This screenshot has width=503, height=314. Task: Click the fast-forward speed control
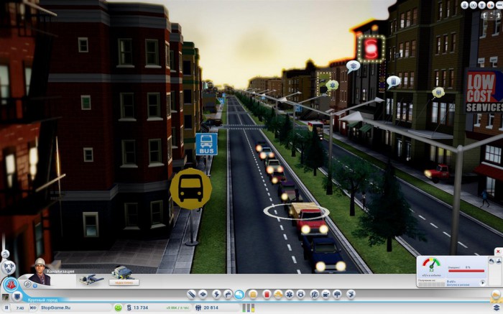pyautogui.click(x=33, y=308)
